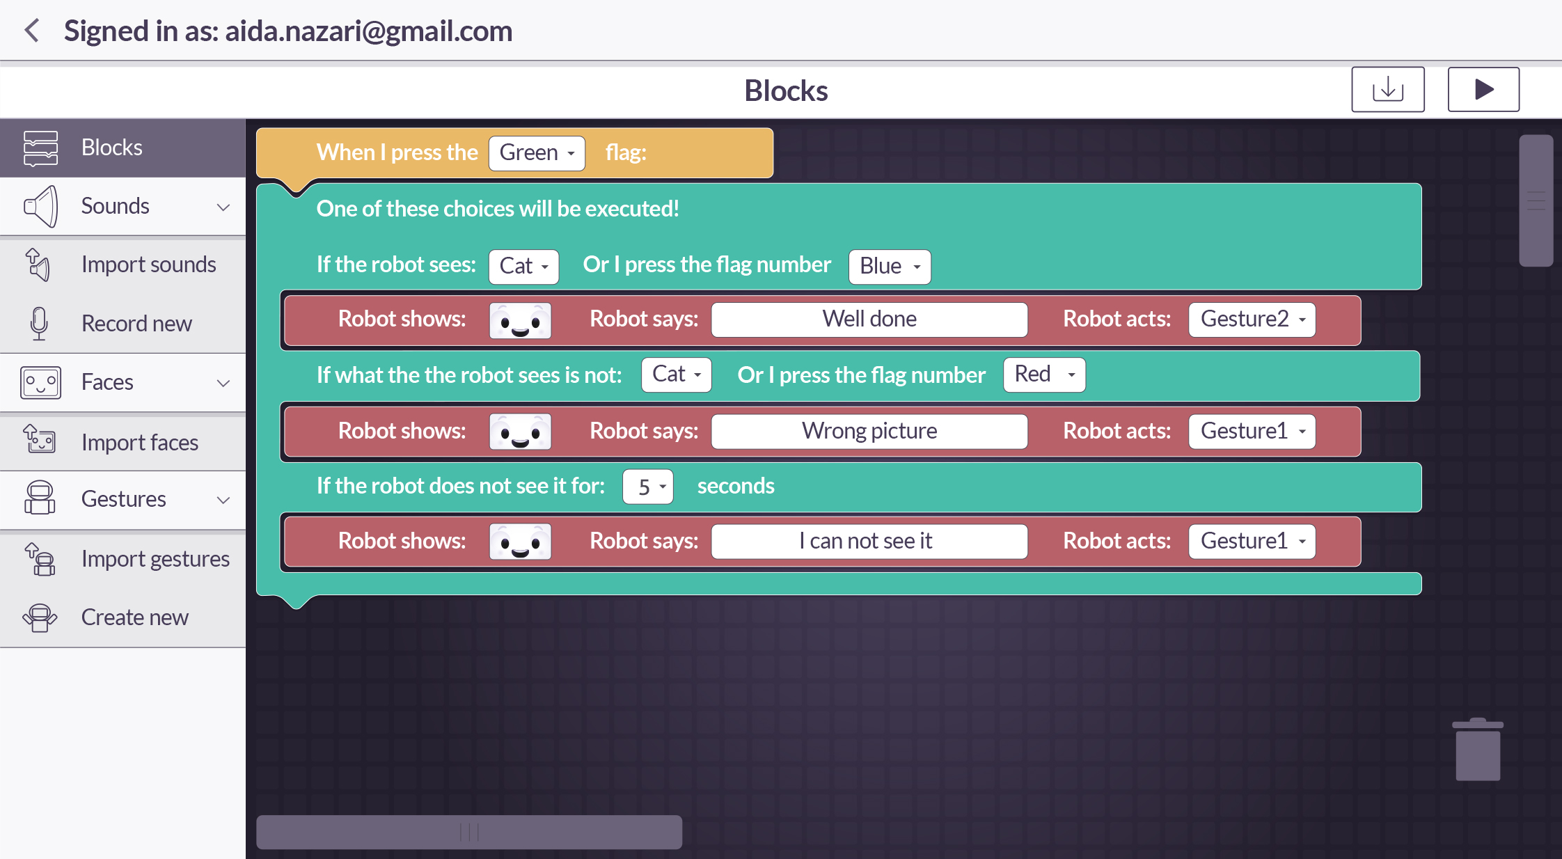Open the Green flag dropdown
Image resolution: width=1562 pixels, height=859 pixels.
[x=537, y=152]
